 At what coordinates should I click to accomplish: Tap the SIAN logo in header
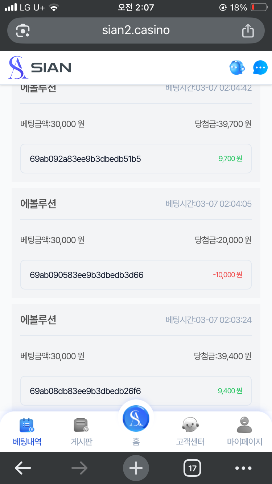pyautogui.click(x=40, y=67)
